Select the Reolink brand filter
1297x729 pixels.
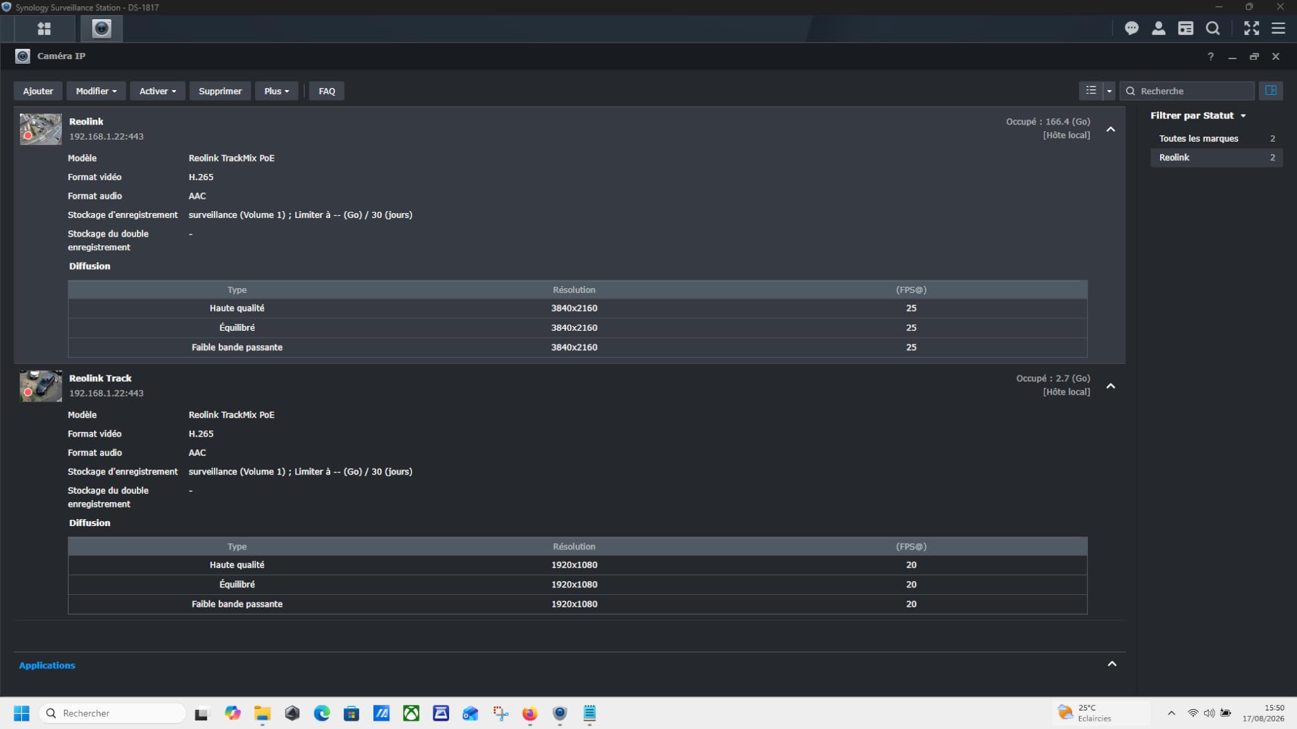1216,157
